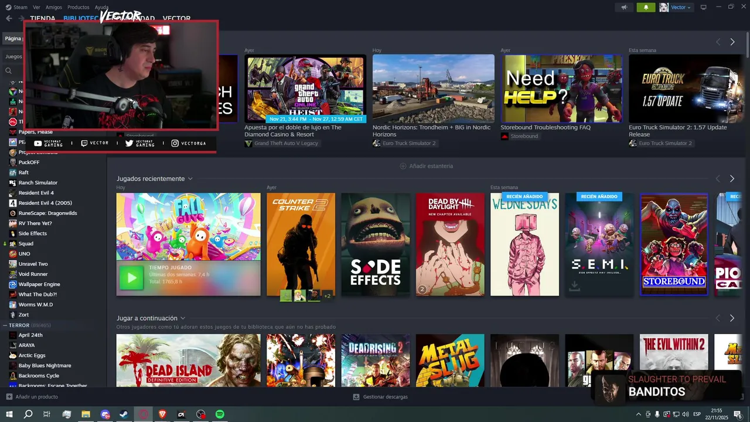Show next recently played games arrow
The width and height of the screenshot is (750, 422).
point(732,179)
